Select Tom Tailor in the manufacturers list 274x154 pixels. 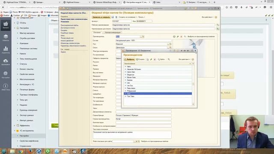(158, 96)
